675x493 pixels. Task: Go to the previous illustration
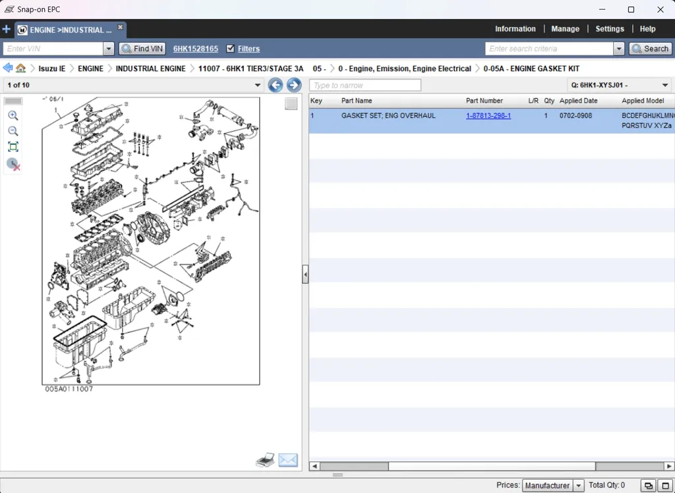[276, 85]
